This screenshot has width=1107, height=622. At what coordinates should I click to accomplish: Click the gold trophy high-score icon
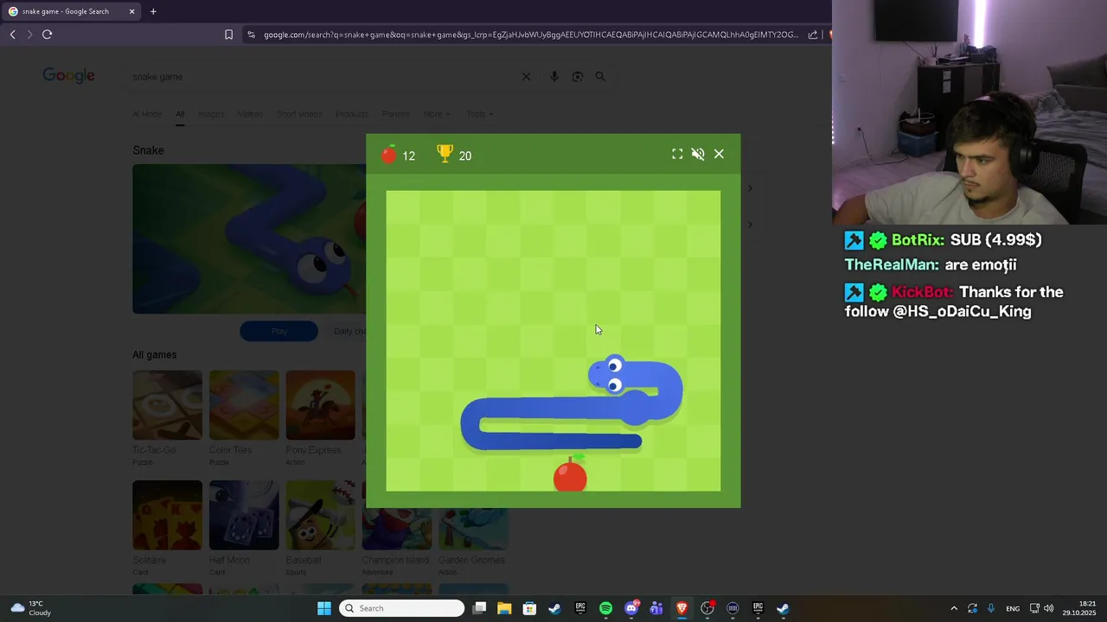click(445, 154)
